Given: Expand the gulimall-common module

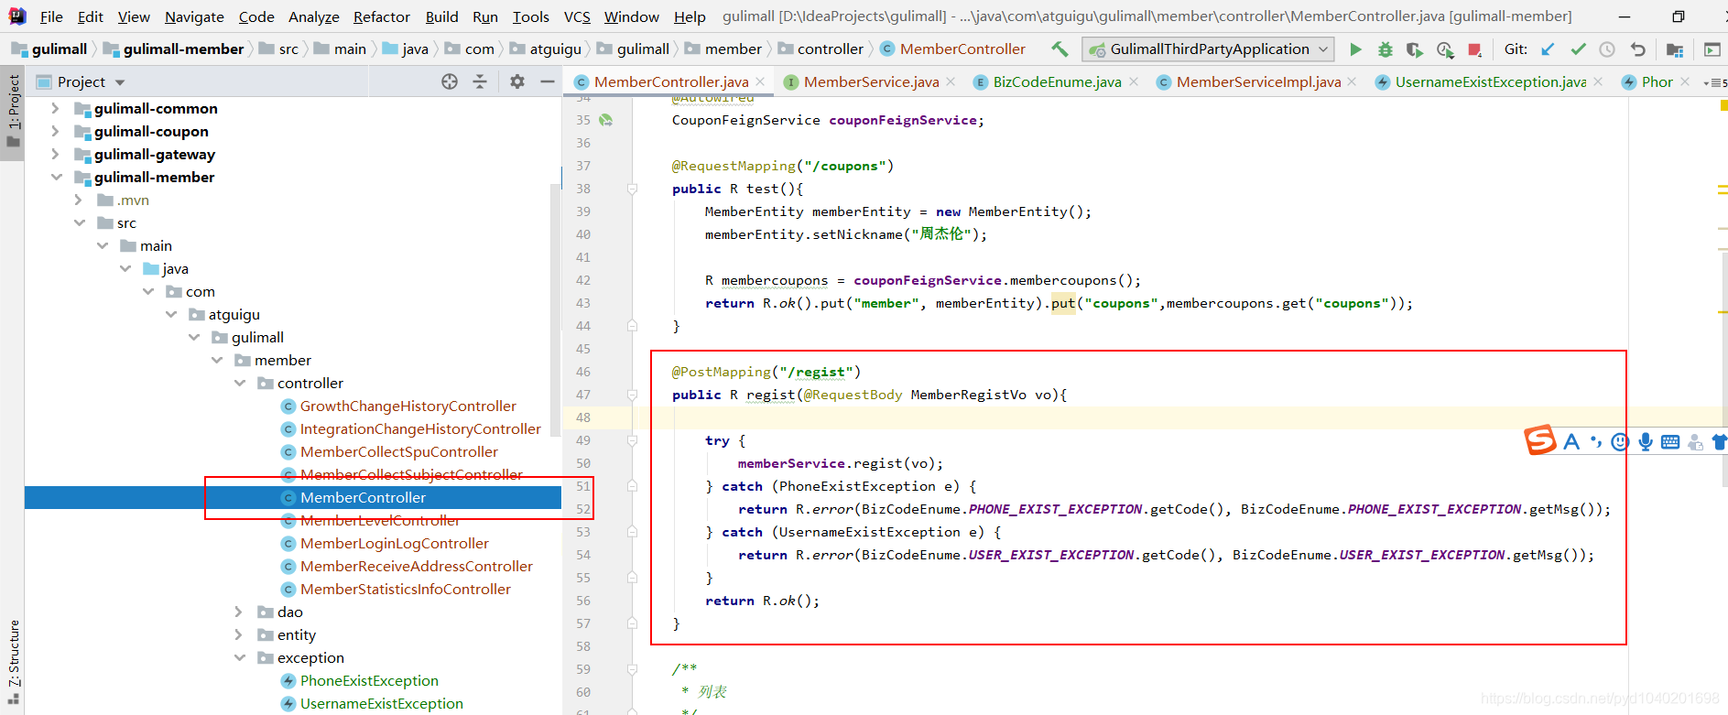Looking at the screenshot, I should click(55, 108).
